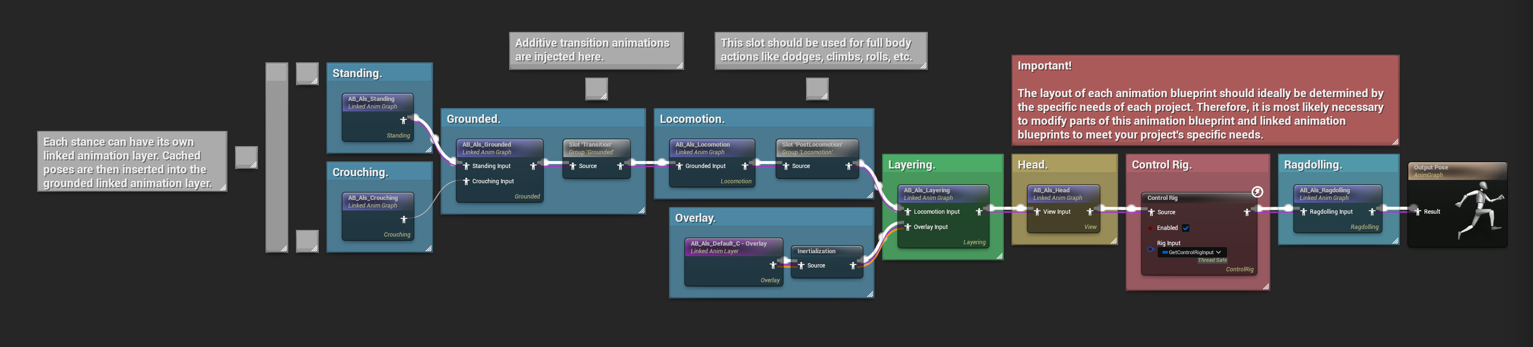Click the Crouching Input pose pin
This screenshot has width=1533, height=347.
tap(466, 181)
